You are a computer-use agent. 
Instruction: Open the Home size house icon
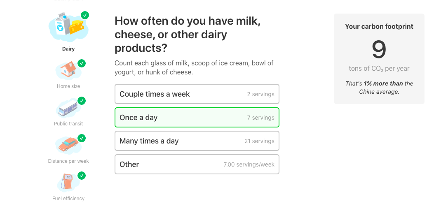(68, 71)
